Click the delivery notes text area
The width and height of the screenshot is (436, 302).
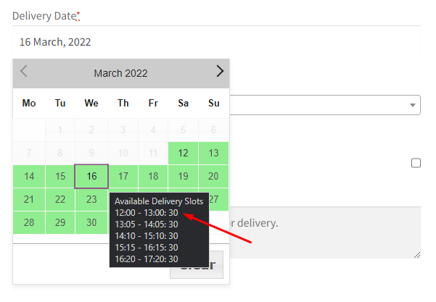(319, 232)
